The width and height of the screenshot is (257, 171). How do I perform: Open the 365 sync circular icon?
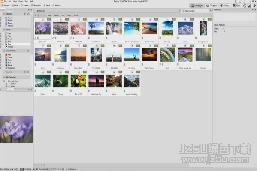[x=245, y=6]
